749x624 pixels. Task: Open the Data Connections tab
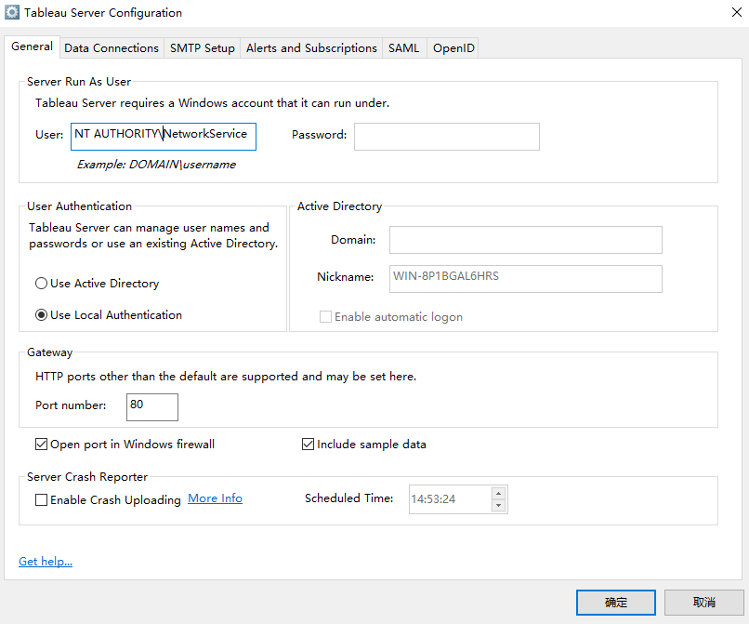coord(112,48)
